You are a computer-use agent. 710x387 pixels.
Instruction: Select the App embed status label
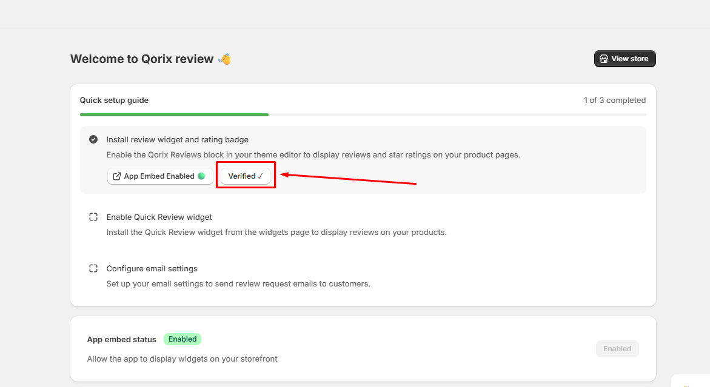pyautogui.click(x=121, y=340)
